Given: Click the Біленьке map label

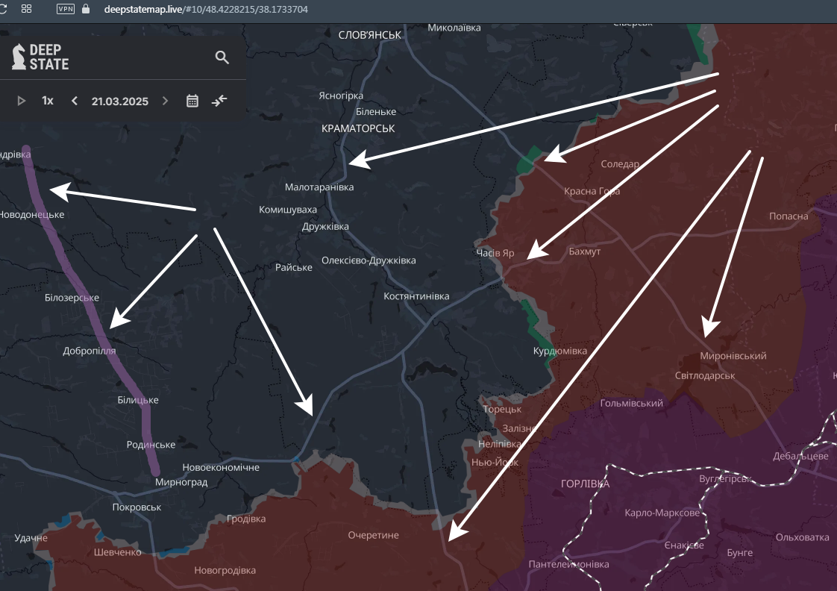Looking at the screenshot, I should tap(376, 112).
